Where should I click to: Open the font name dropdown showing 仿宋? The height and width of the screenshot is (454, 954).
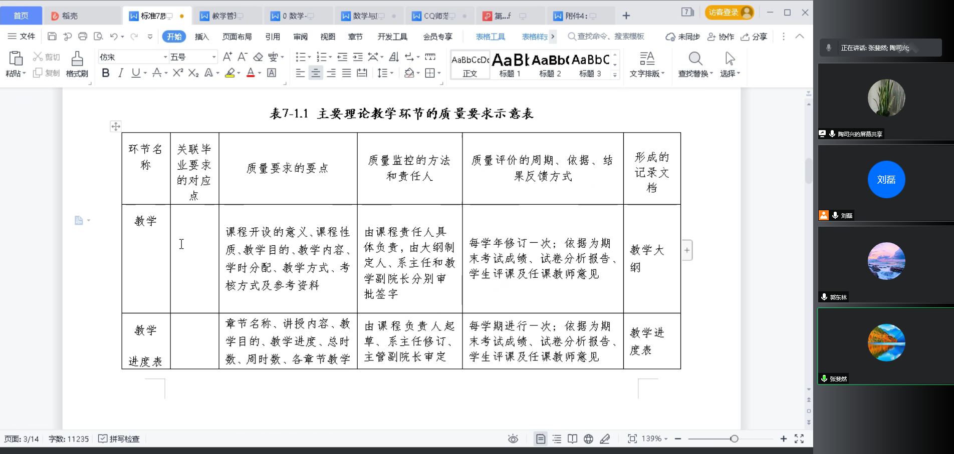132,57
